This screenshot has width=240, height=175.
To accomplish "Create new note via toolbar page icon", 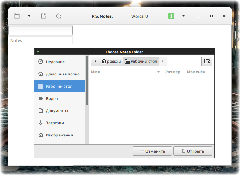I will [x=43, y=16].
